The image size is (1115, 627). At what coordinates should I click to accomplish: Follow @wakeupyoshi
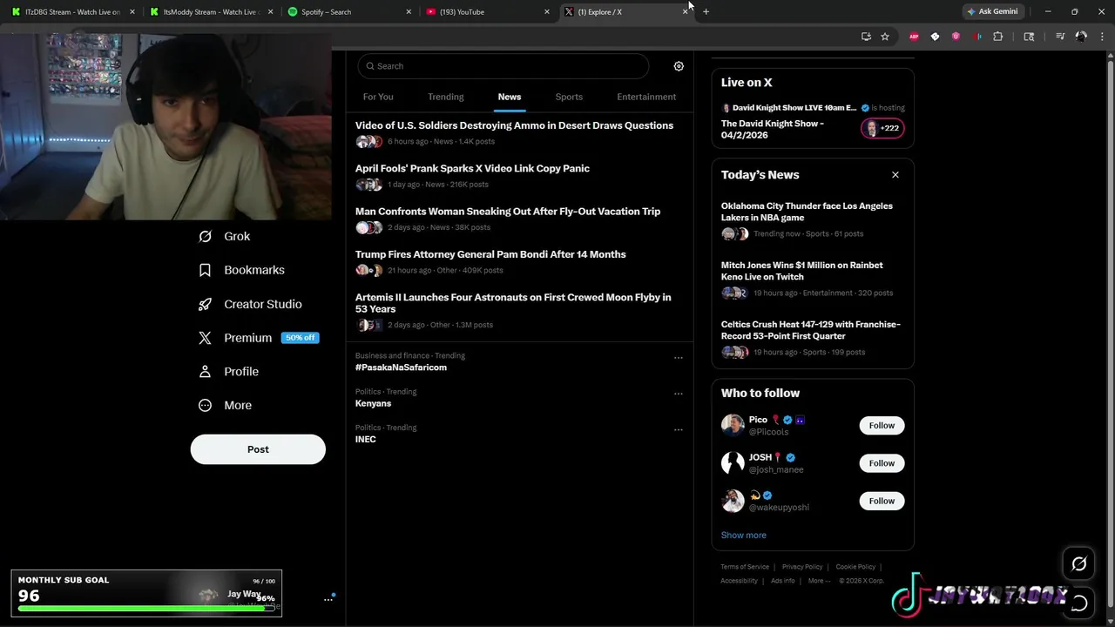tap(882, 501)
